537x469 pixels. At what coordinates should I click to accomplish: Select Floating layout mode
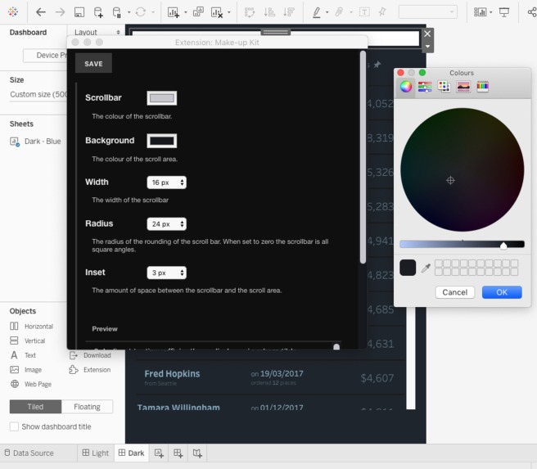click(87, 407)
